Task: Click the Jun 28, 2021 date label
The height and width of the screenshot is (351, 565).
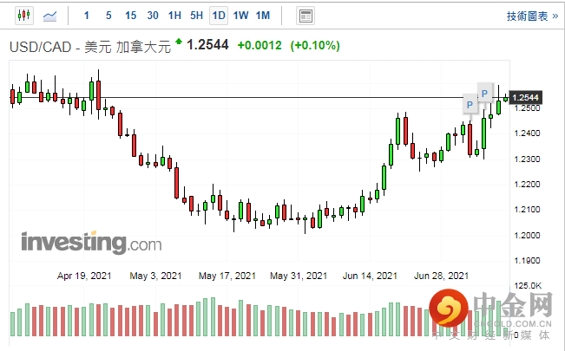Action: 441,276
